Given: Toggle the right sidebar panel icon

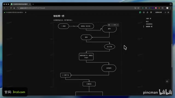Looking at the screenshot, I should tap(168, 12).
